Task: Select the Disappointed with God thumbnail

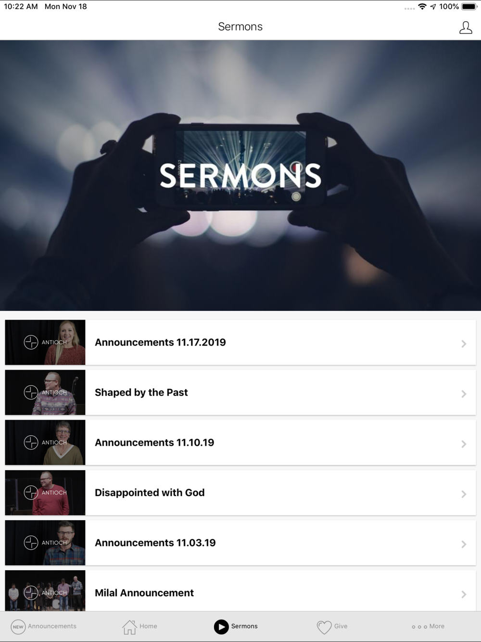Action: [45, 492]
